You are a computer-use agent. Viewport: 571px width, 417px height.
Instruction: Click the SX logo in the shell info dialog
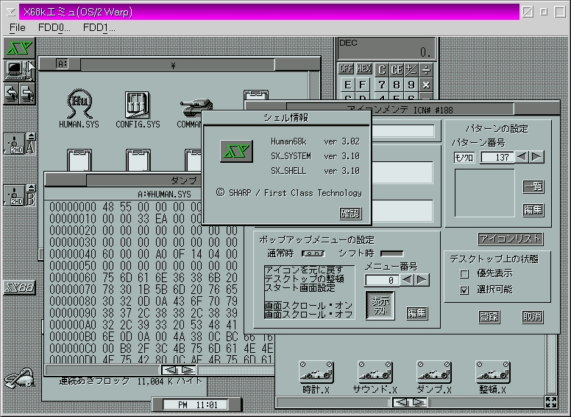pyautogui.click(x=236, y=151)
